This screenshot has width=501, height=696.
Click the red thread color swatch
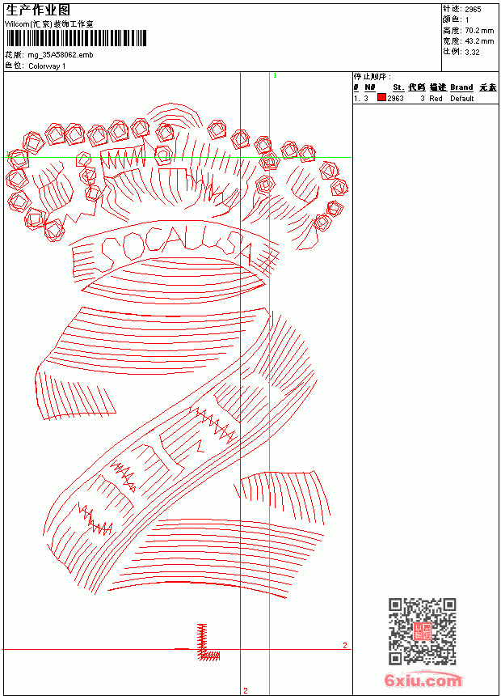click(x=381, y=98)
